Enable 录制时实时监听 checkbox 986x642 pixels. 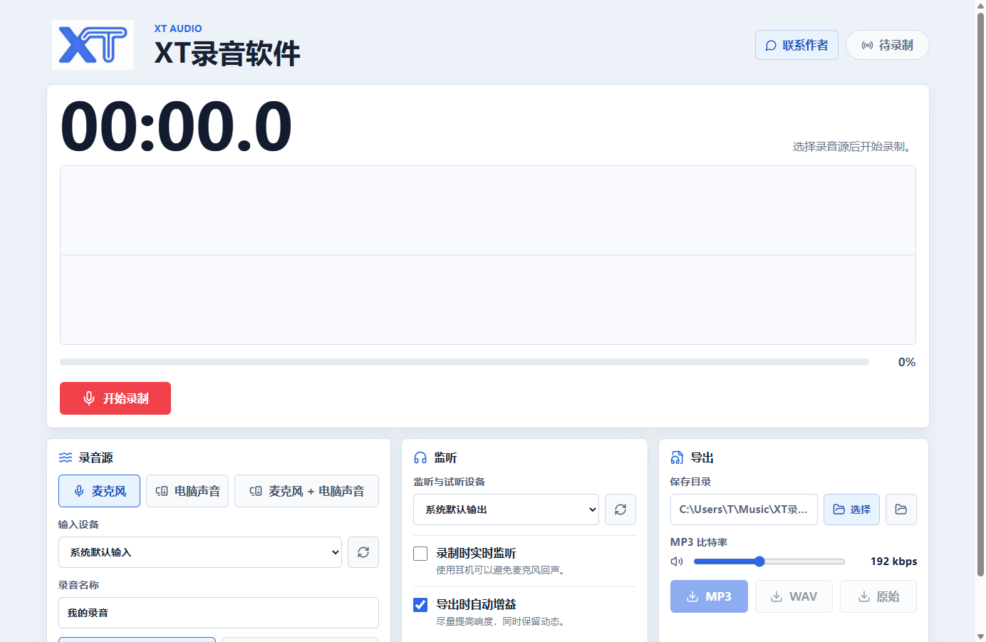[420, 554]
